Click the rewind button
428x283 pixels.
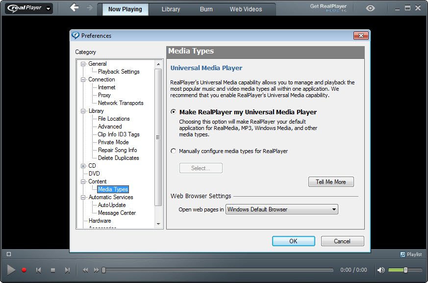coord(85,270)
